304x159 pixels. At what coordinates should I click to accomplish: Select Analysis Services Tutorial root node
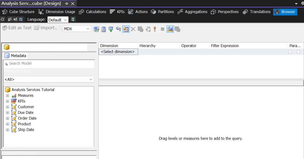(33, 90)
